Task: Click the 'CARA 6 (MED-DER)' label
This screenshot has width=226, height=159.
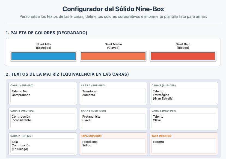Action: [x=164, y=111]
